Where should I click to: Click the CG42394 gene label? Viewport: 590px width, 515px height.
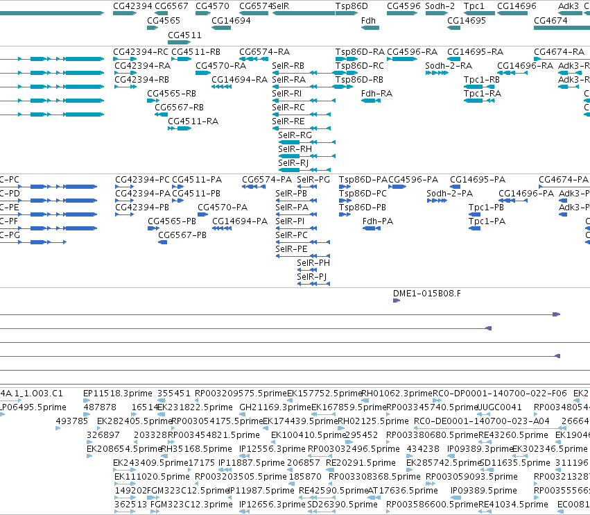tap(132, 6)
